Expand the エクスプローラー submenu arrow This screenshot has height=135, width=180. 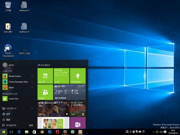click(x=32, y=109)
